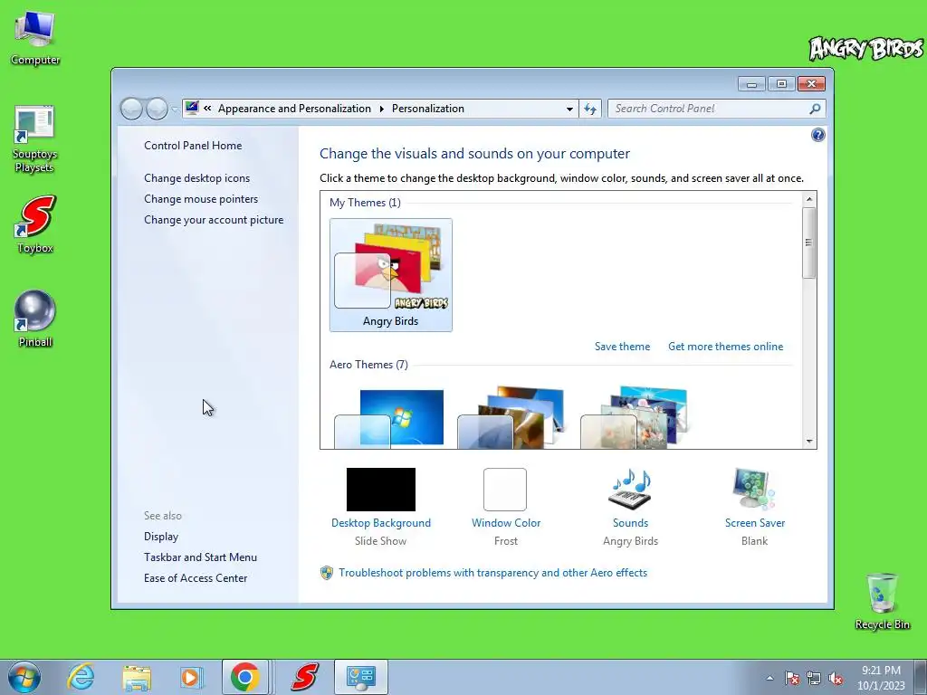Click the Personalization breadcrumb
Viewport: 927px width, 695px height.
(x=428, y=109)
